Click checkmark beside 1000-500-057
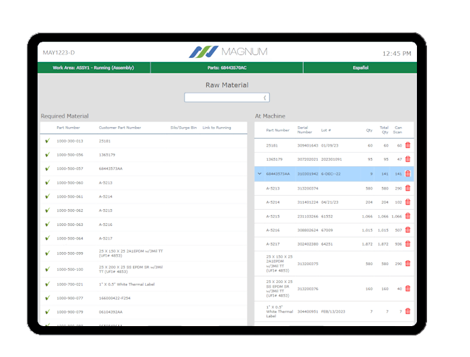Viewport: 470px width, 357px height. click(48, 169)
